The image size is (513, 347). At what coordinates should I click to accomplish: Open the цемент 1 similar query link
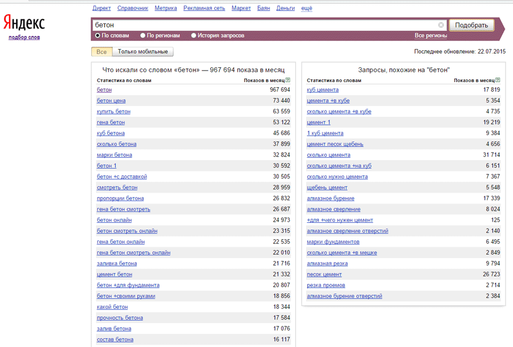coord(318,122)
